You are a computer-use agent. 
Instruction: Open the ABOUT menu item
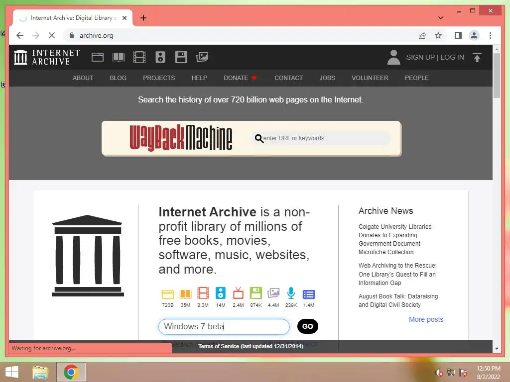(83, 78)
